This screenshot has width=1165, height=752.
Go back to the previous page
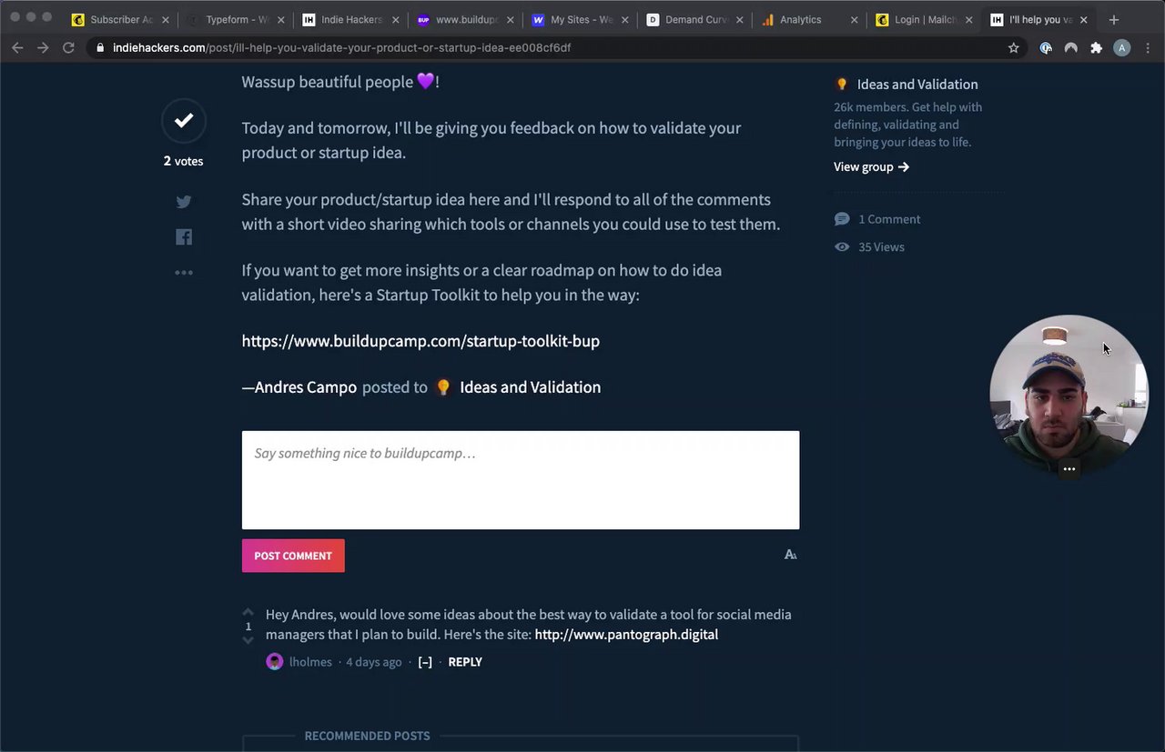click(17, 48)
